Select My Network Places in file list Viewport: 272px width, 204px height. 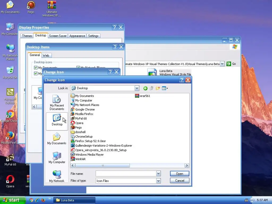(85, 105)
